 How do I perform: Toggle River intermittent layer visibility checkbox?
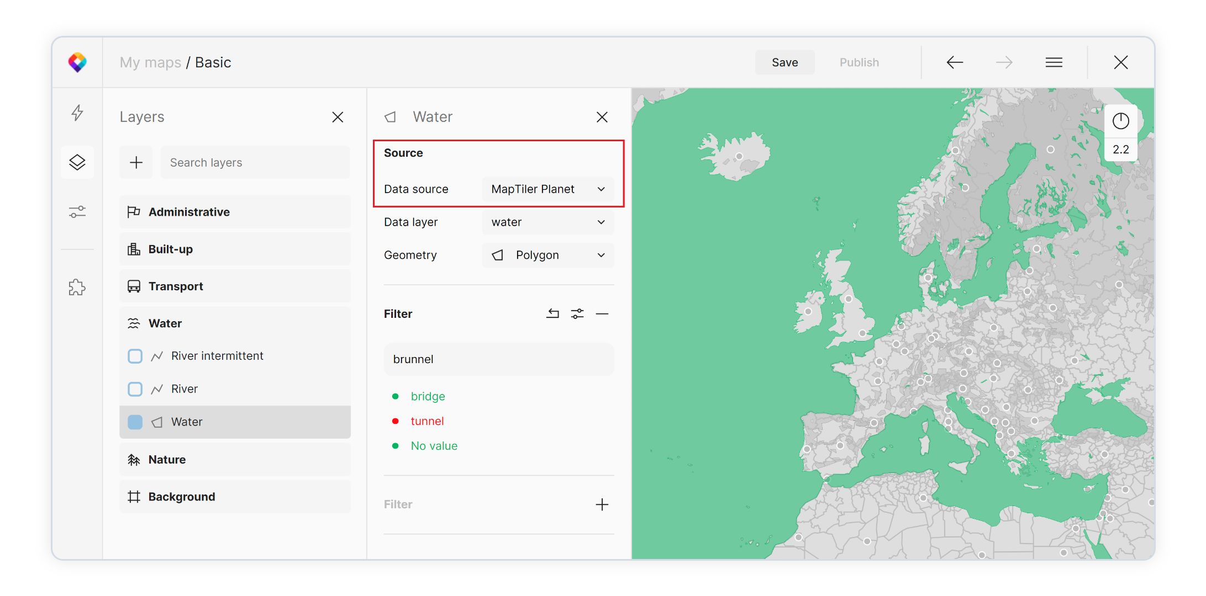[135, 356]
